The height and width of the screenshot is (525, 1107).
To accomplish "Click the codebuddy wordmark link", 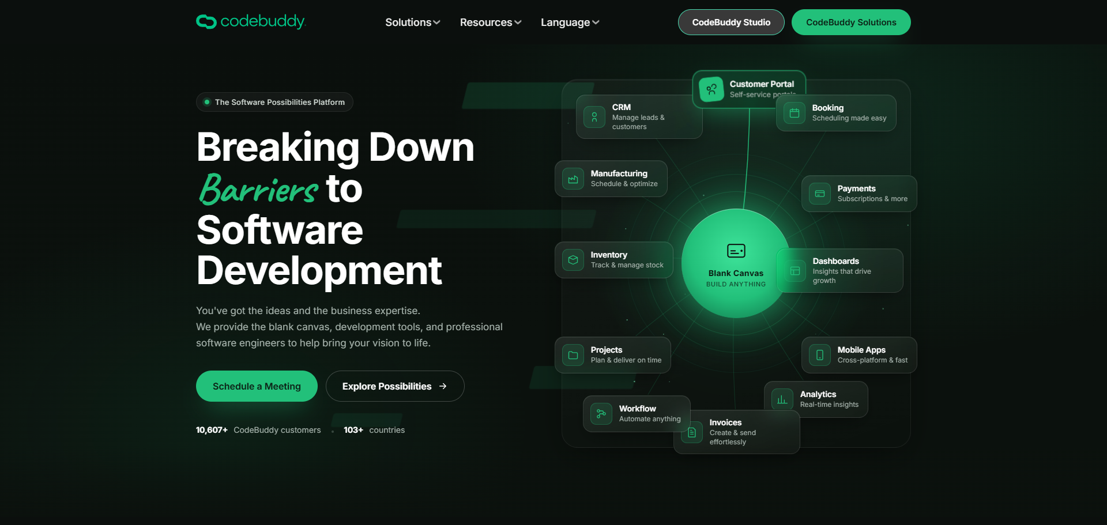I will [x=262, y=21].
